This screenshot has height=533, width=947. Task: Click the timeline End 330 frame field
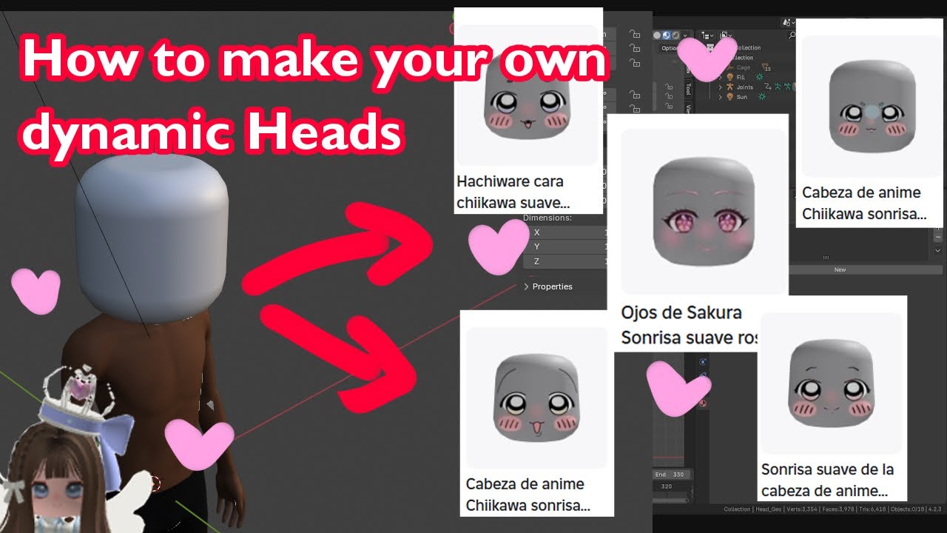(x=671, y=475)
